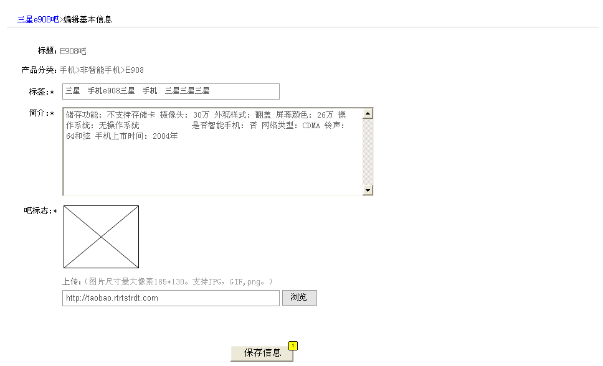Select the 吧标志 logo image placeholder
The image size is (603, 366).
click(101, 237)
